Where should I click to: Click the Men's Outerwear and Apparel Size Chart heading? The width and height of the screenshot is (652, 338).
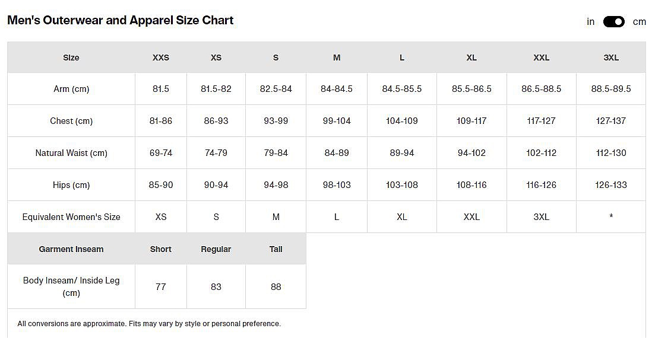coord(121,21)
